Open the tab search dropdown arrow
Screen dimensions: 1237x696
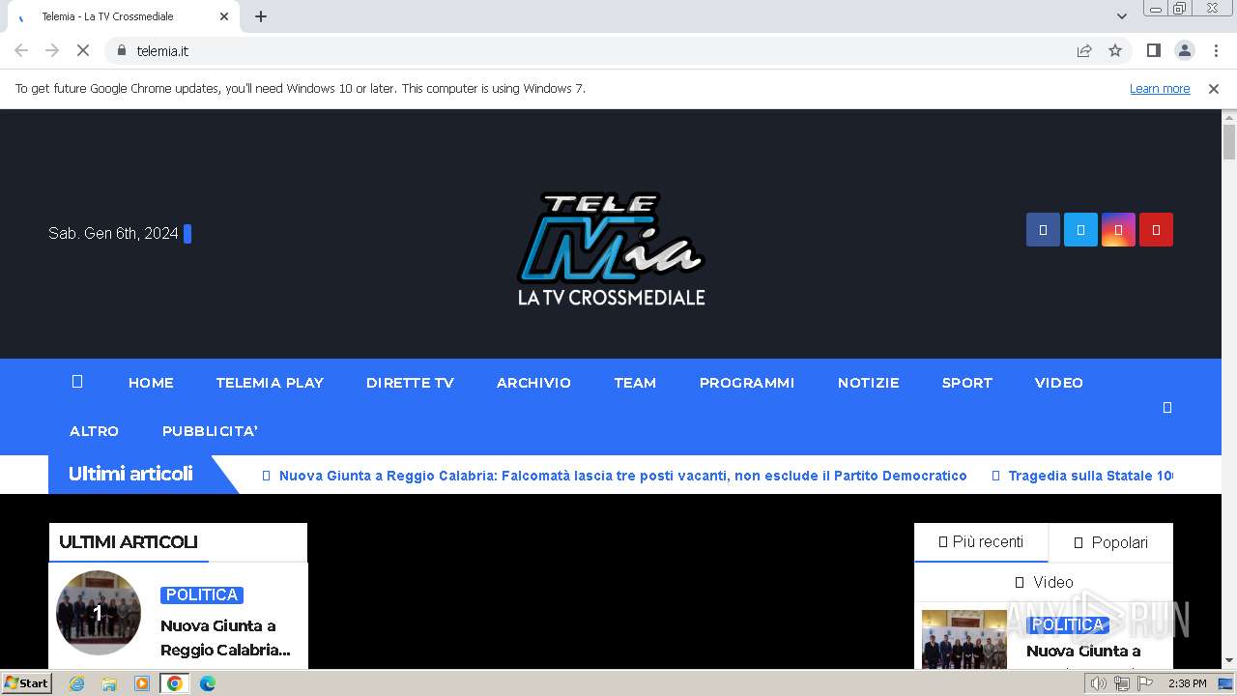[x=1122, y=16]
